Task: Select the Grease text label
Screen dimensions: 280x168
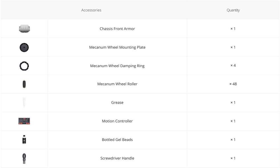Action: point(117,102)
